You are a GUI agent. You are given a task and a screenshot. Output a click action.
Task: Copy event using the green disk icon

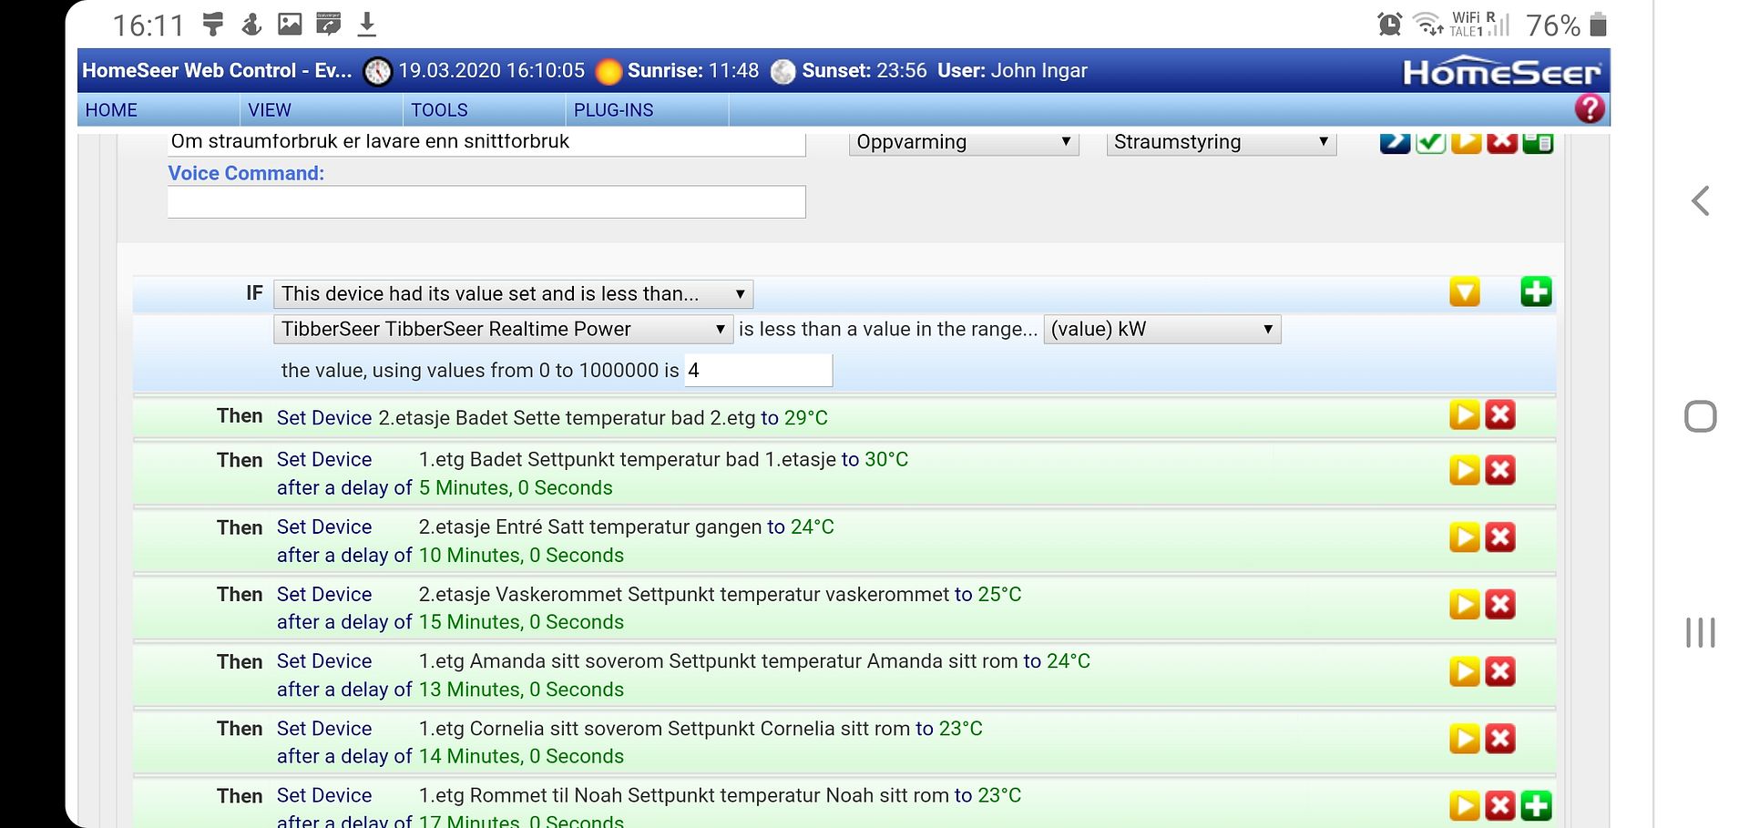tap(1537, 141)
